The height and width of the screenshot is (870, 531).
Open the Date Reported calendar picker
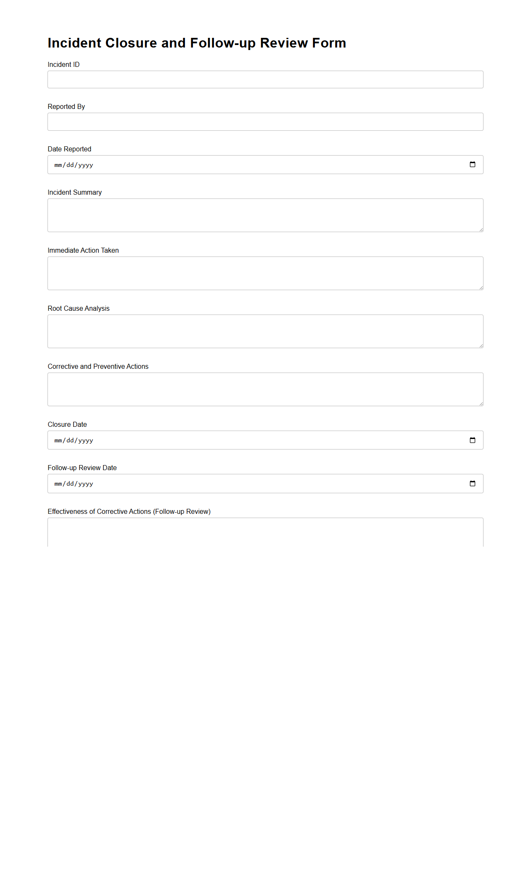click(x=472, y=164)
